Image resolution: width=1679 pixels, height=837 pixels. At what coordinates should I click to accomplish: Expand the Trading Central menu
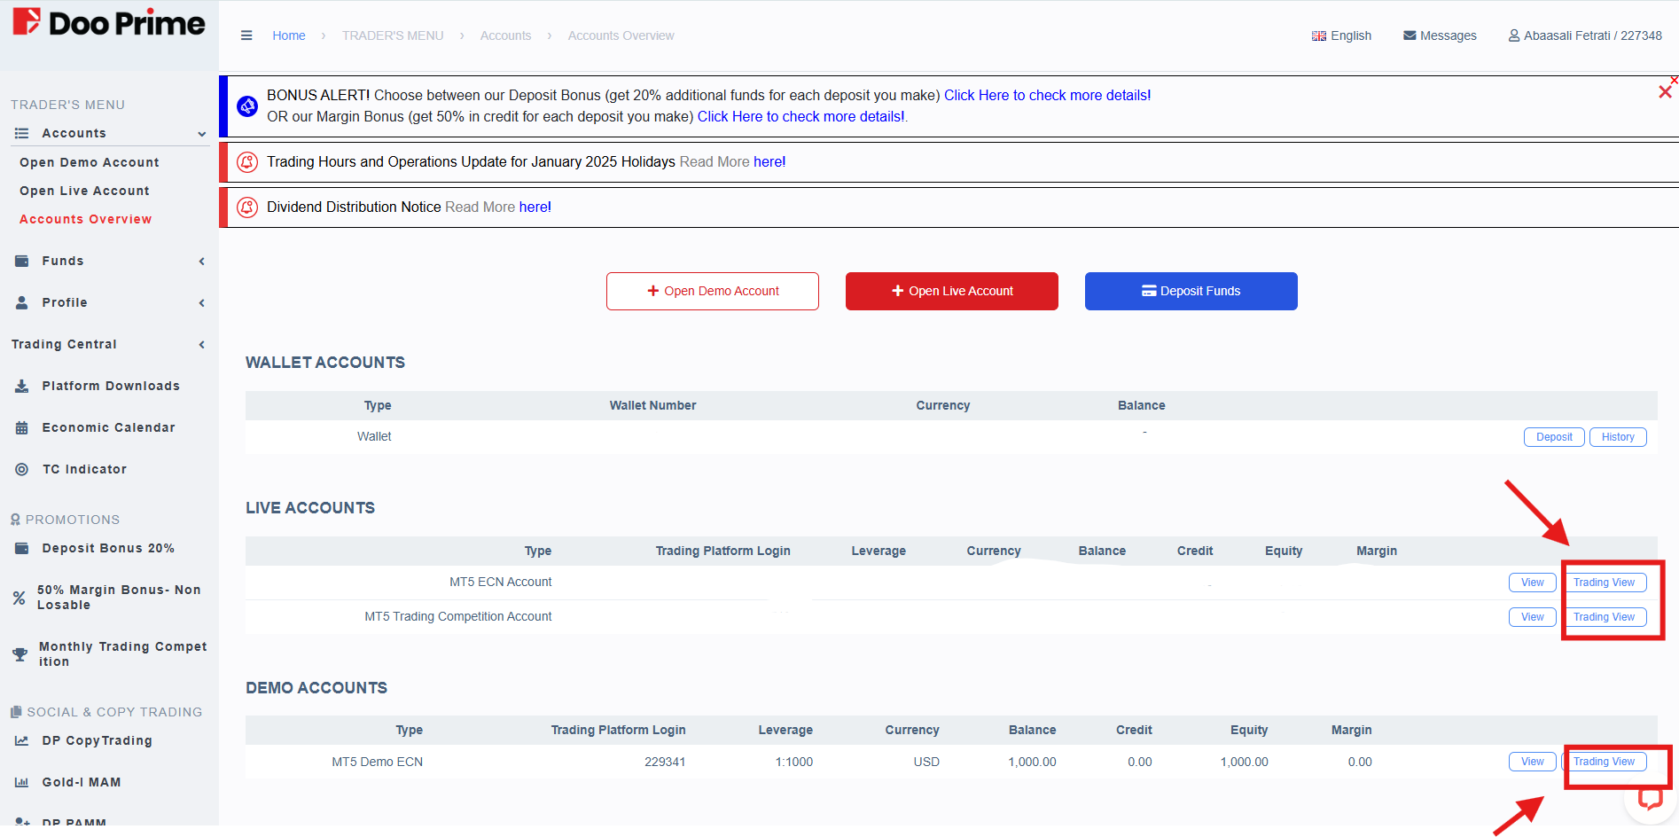[x=201, y=344]
